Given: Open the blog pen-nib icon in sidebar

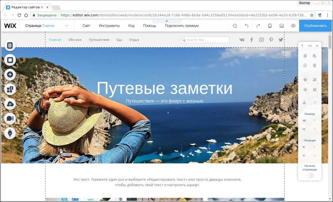Looking at the screenshot, I should point(10,133).
